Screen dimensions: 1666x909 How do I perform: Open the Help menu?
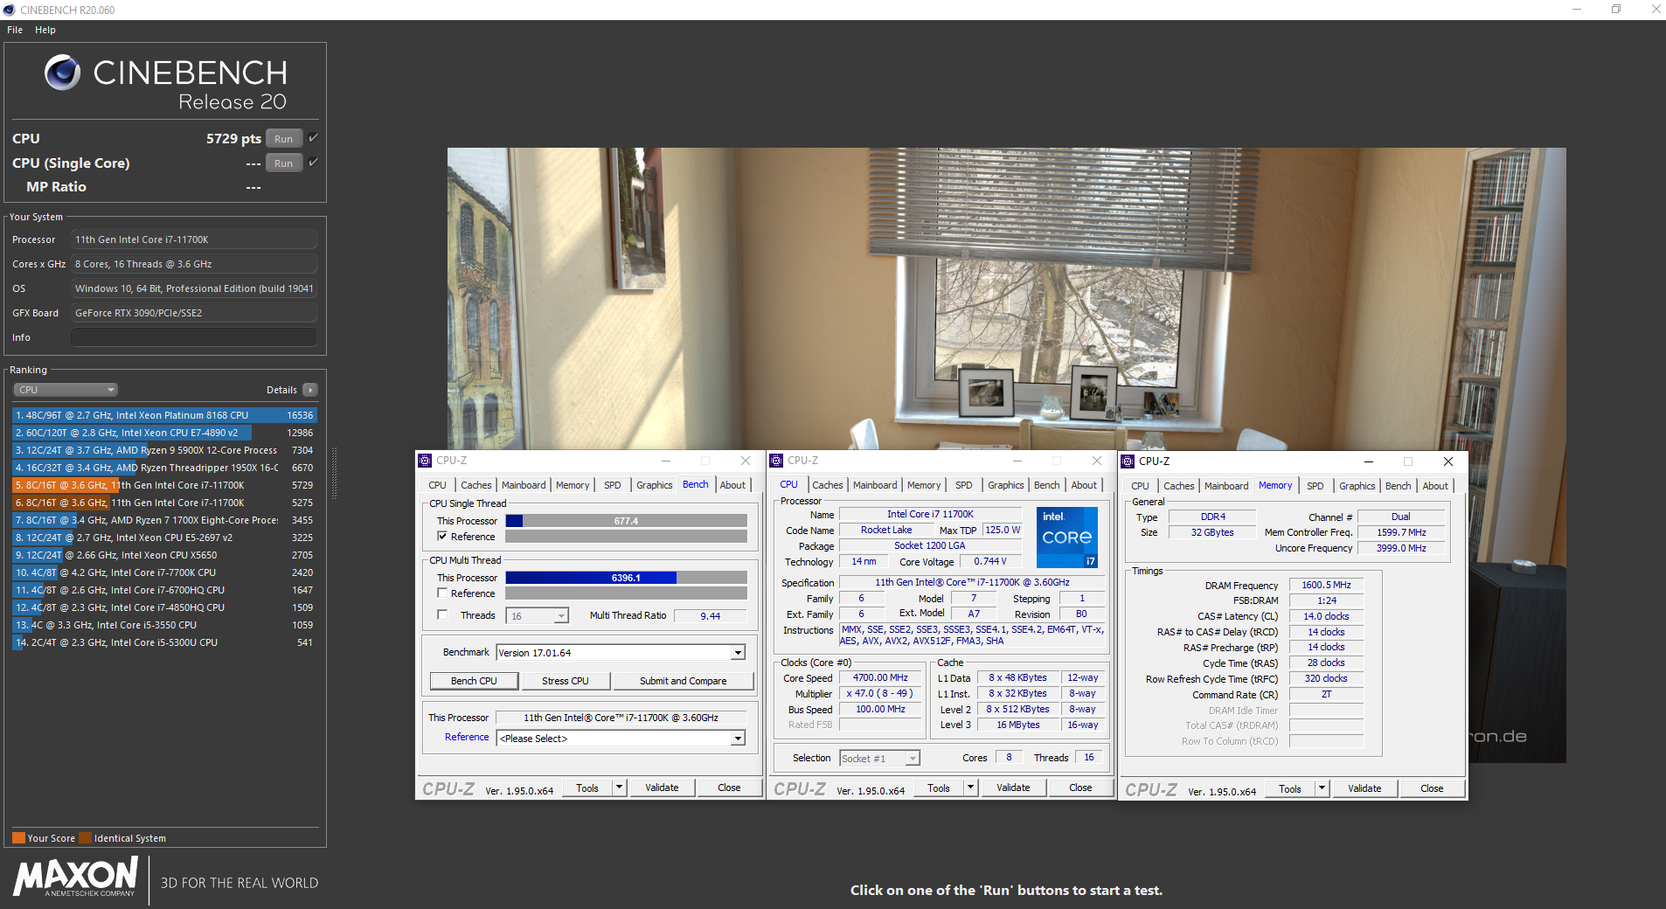[x=45, y=30]
